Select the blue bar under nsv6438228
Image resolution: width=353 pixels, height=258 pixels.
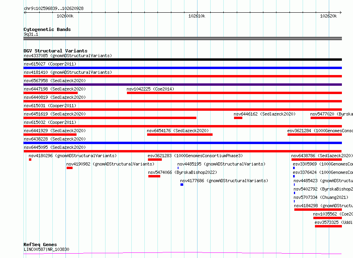coord(182,143)
